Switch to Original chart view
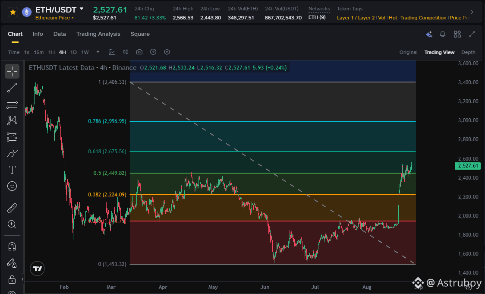The height and width of the screenshot is (294, 485). click(408, 52)
